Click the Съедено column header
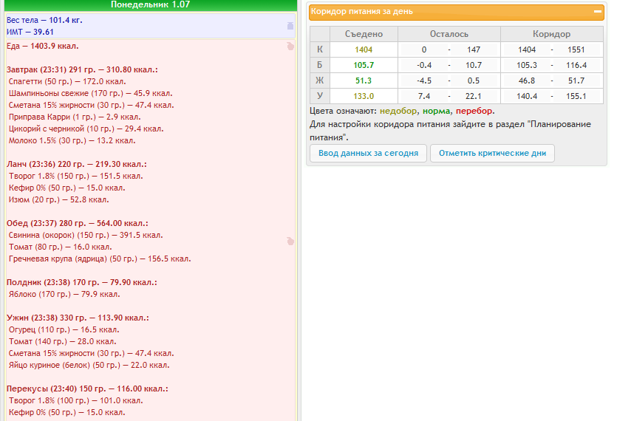The width and height of the screenshot is (617, 421). pyautogui.click(x=364, y=34)
